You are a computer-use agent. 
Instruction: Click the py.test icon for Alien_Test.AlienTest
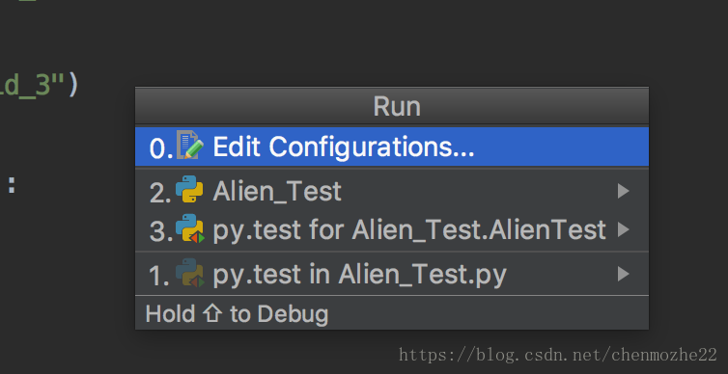[190, 228]
